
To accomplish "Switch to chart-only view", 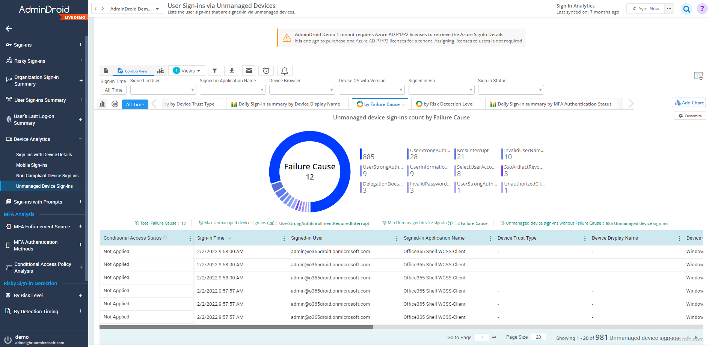I will tap(160, 71).
